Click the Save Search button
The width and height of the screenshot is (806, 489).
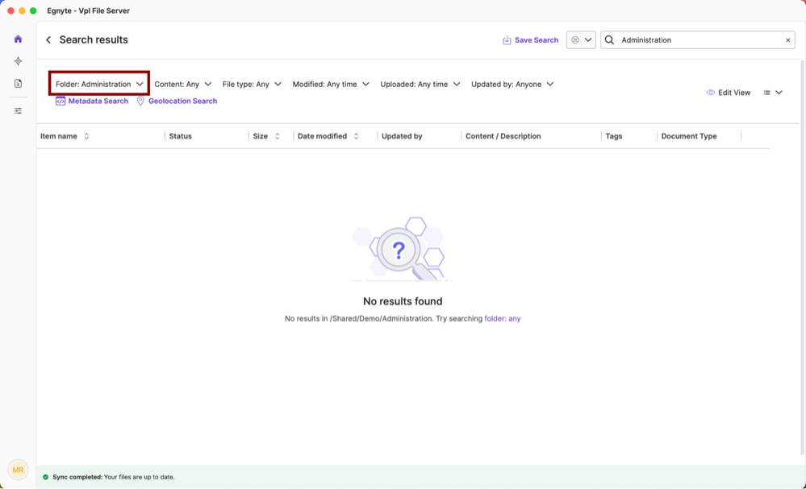[530, 40]
